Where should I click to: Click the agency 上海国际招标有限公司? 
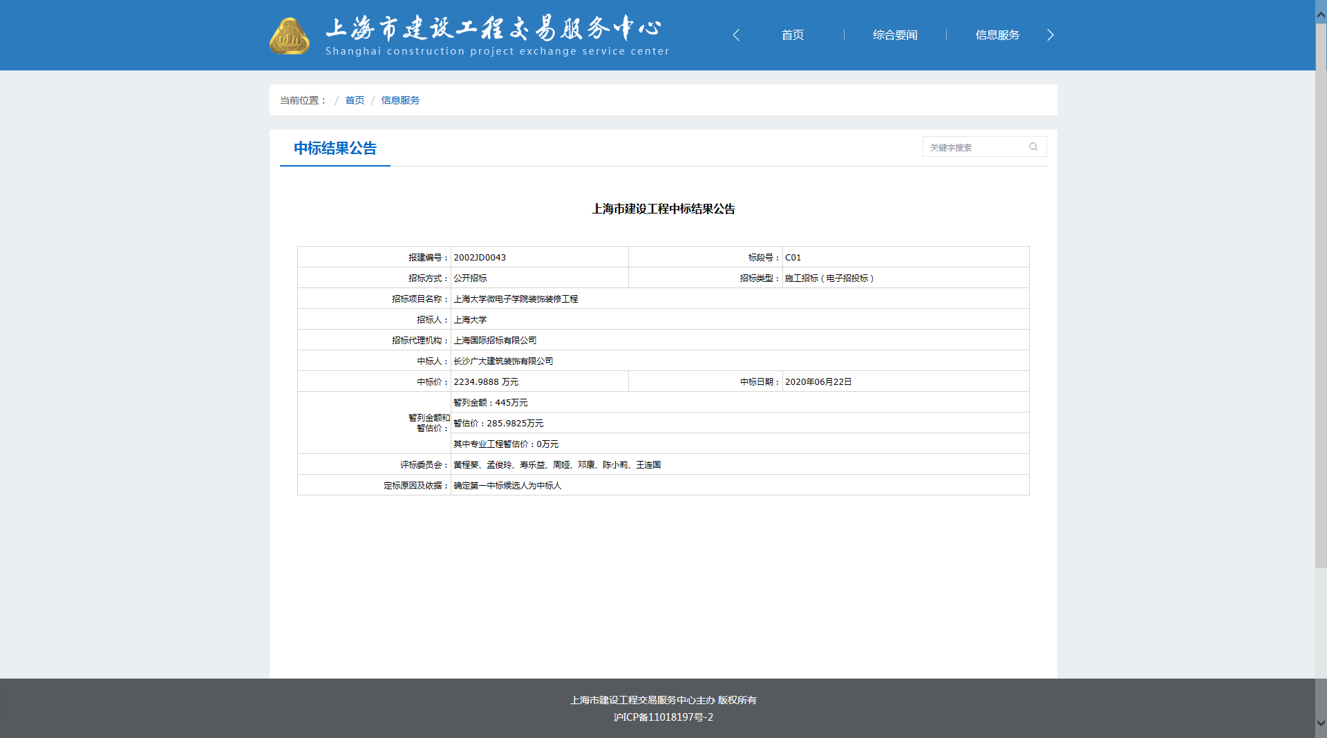click(x=495, y=340)
